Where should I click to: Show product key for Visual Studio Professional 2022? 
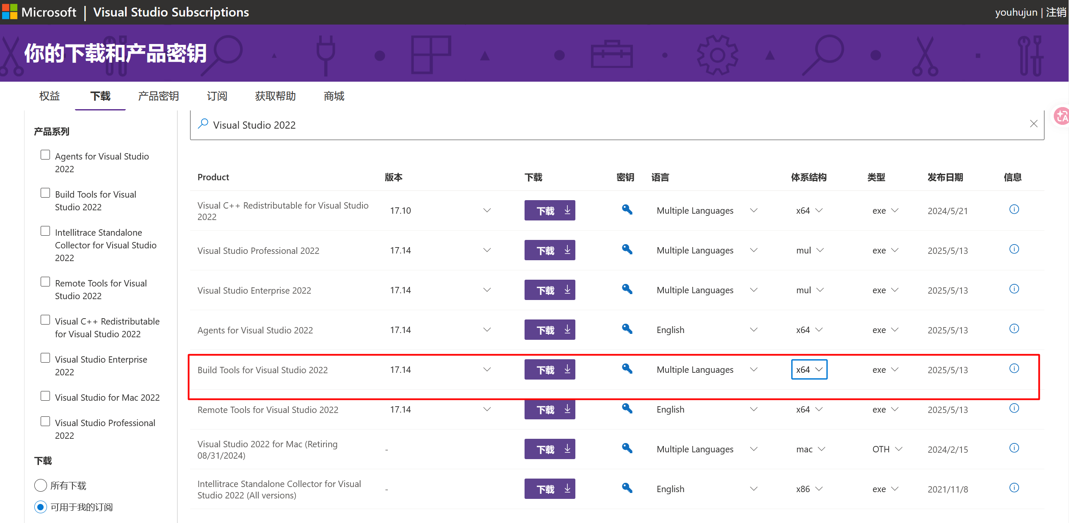click(627, 249)
